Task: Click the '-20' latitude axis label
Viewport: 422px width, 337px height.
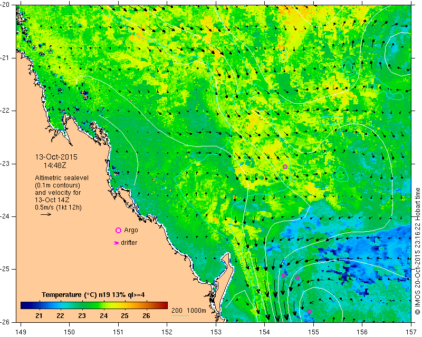Action: [x=5, y=5]
